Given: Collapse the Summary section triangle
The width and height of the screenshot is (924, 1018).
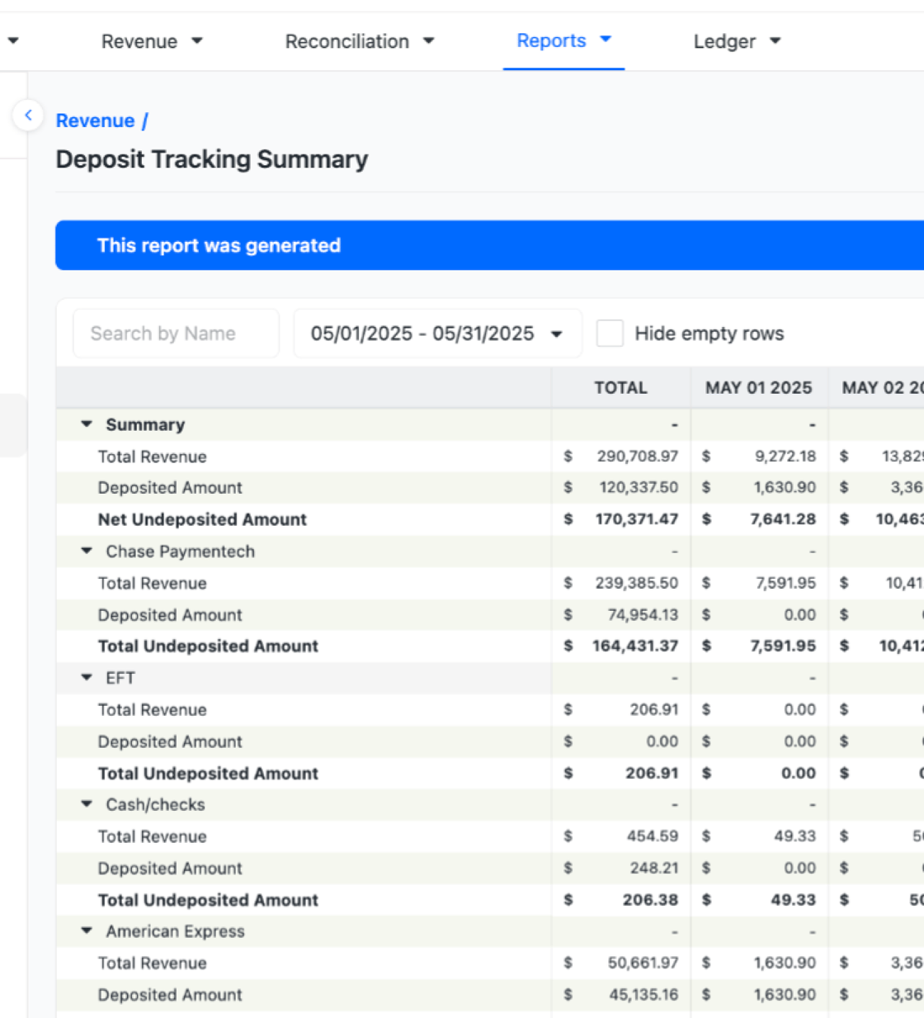Looking at the screenshot, I should (87, 424).
